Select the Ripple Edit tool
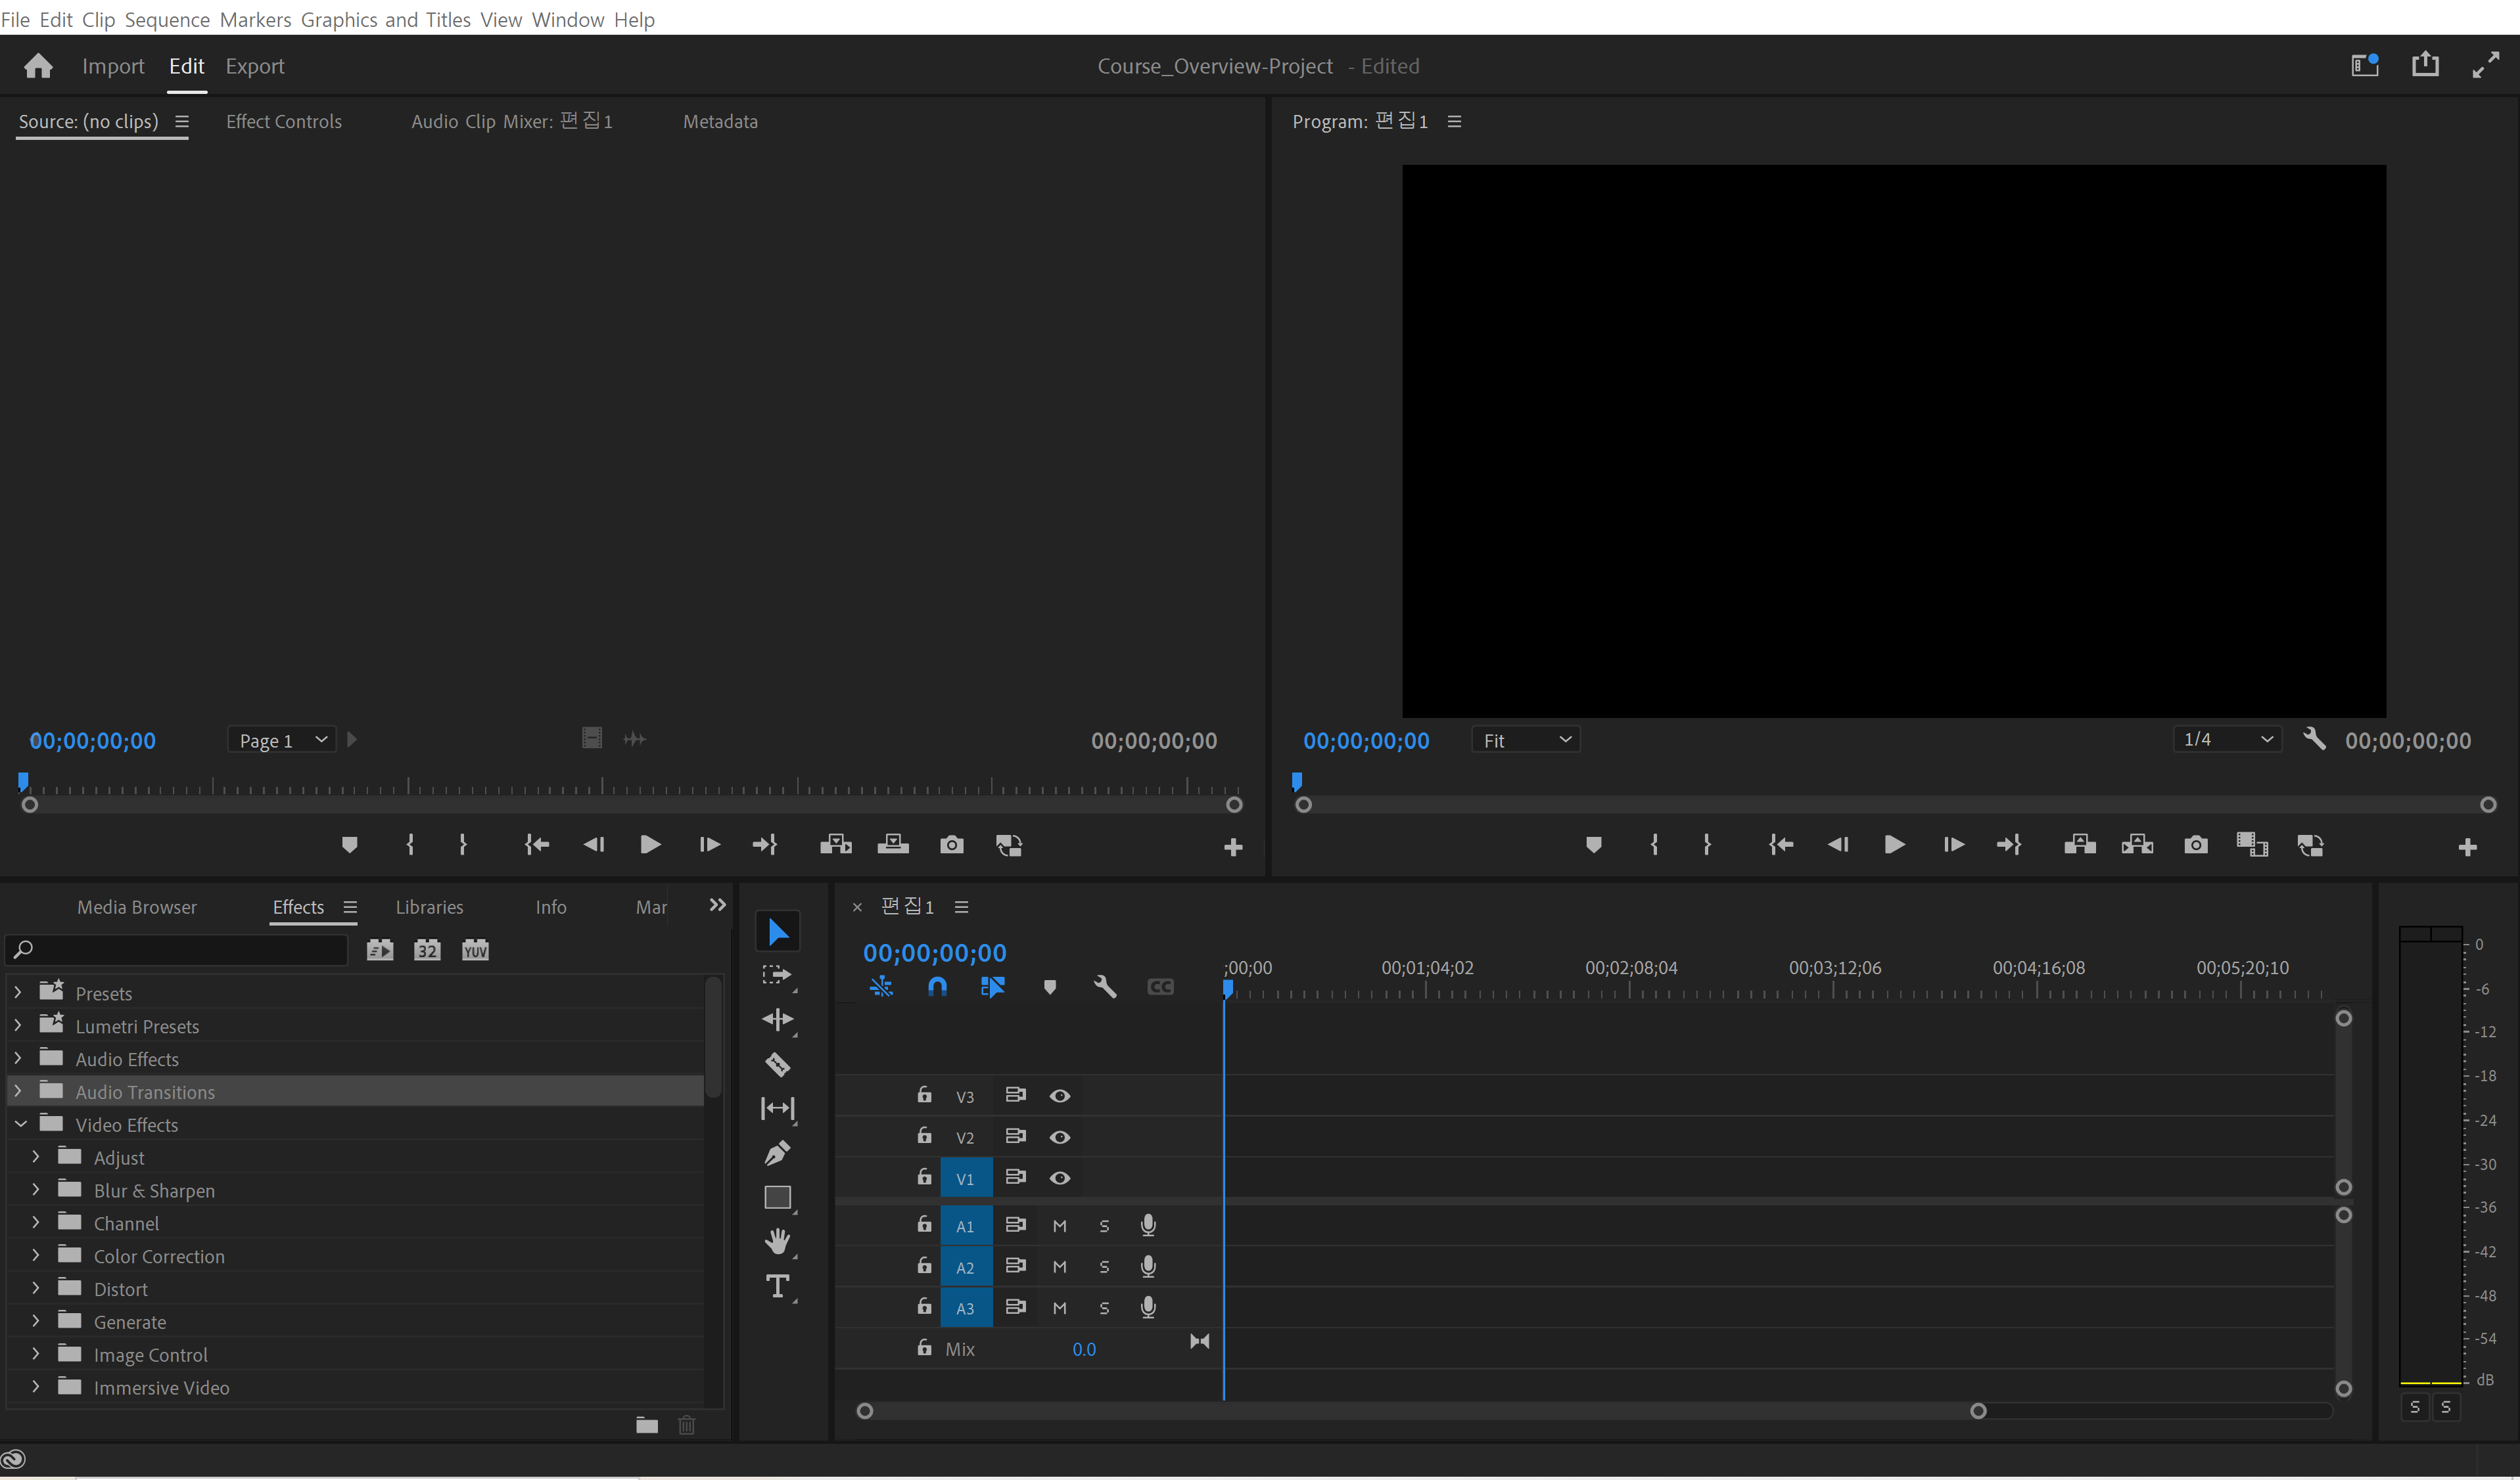 (777, 1020)
